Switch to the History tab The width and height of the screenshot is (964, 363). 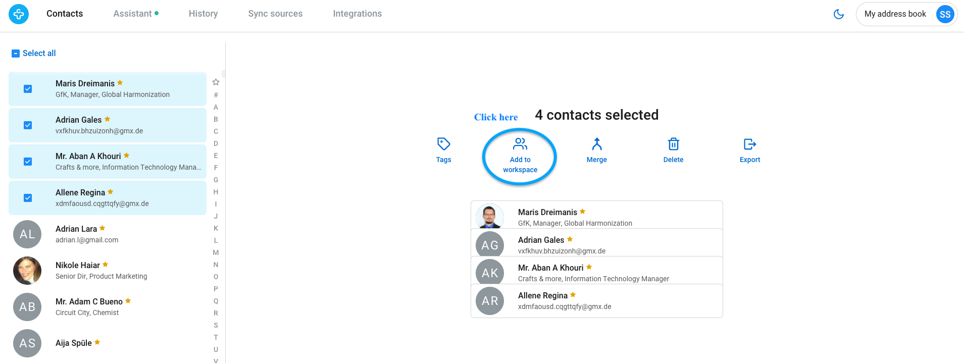(x=203, y=14)
